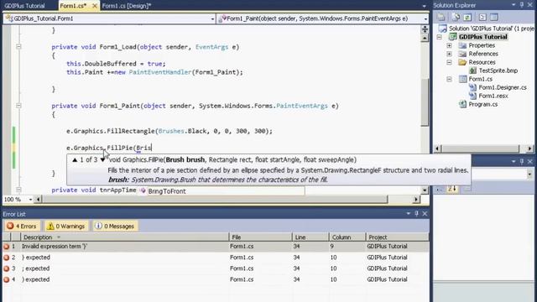Select TestSprite.bmp file in Resources
This screenshot has height=302, width=537.
click(498, 70)
